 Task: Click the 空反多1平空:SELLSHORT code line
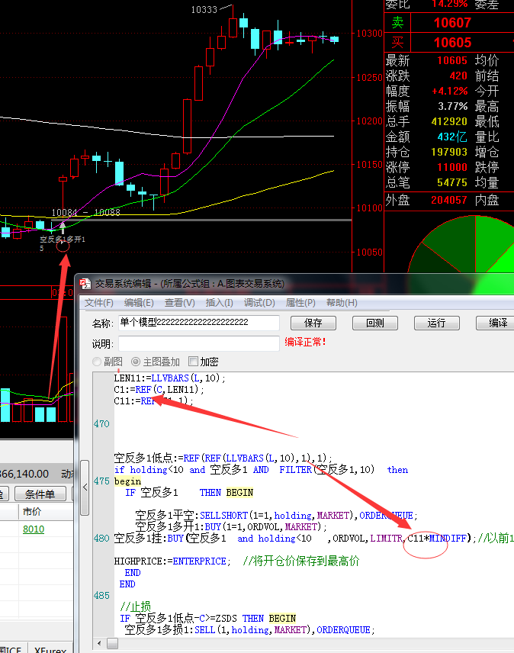[x=276, y=516]
